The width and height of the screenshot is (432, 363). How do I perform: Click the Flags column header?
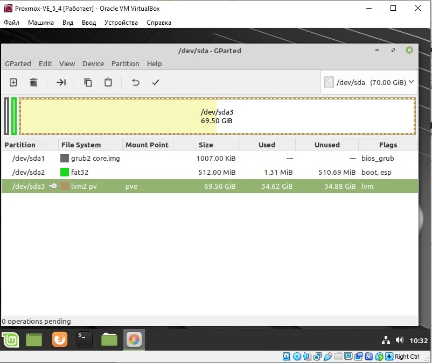[388, 145]
